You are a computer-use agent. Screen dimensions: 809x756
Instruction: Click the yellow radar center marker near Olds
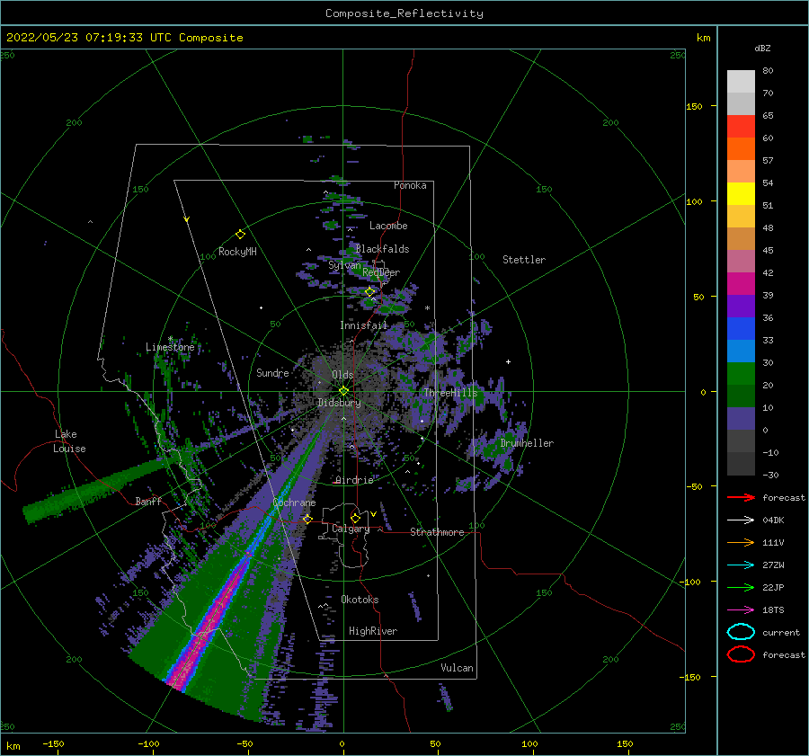pos(343,391)
